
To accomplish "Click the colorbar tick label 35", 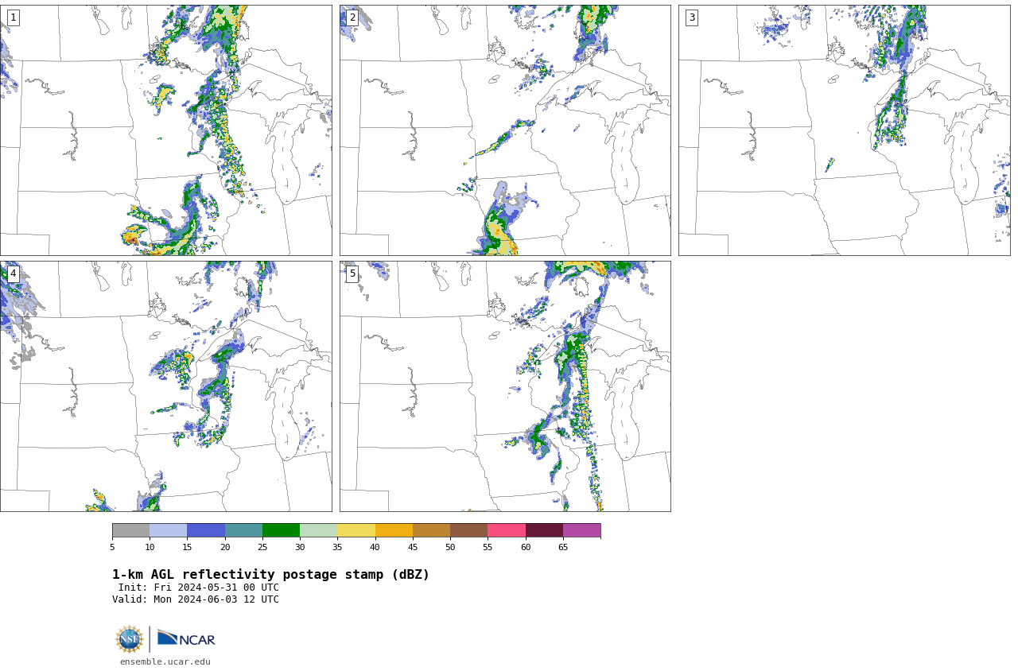I will click(337, 547).
